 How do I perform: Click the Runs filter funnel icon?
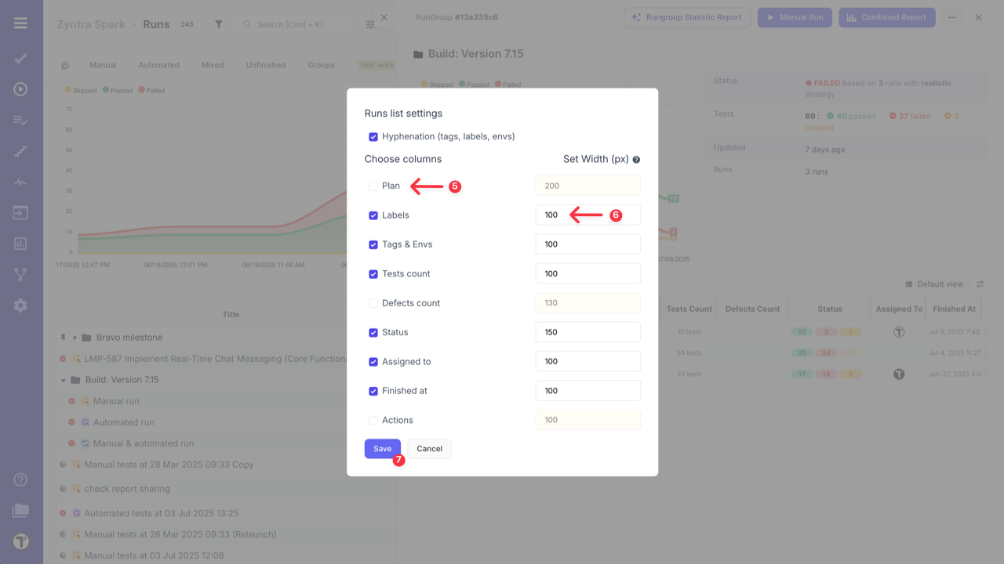(x=217, y=24)
